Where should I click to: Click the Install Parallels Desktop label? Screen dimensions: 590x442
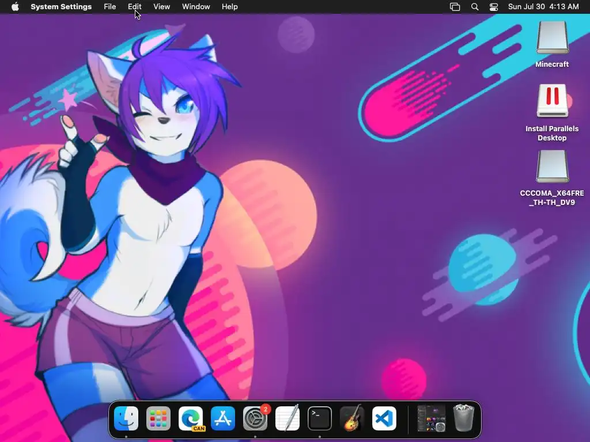coord(552,133)
